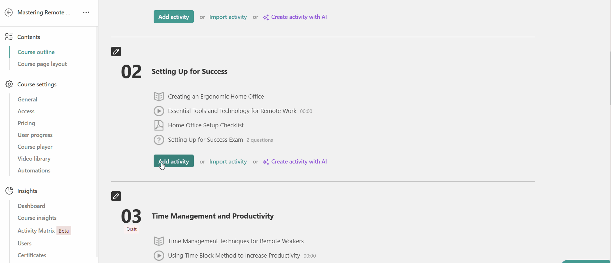
Task: Click the Insights chart icon in the sidebar
Action: click(9, 191)
